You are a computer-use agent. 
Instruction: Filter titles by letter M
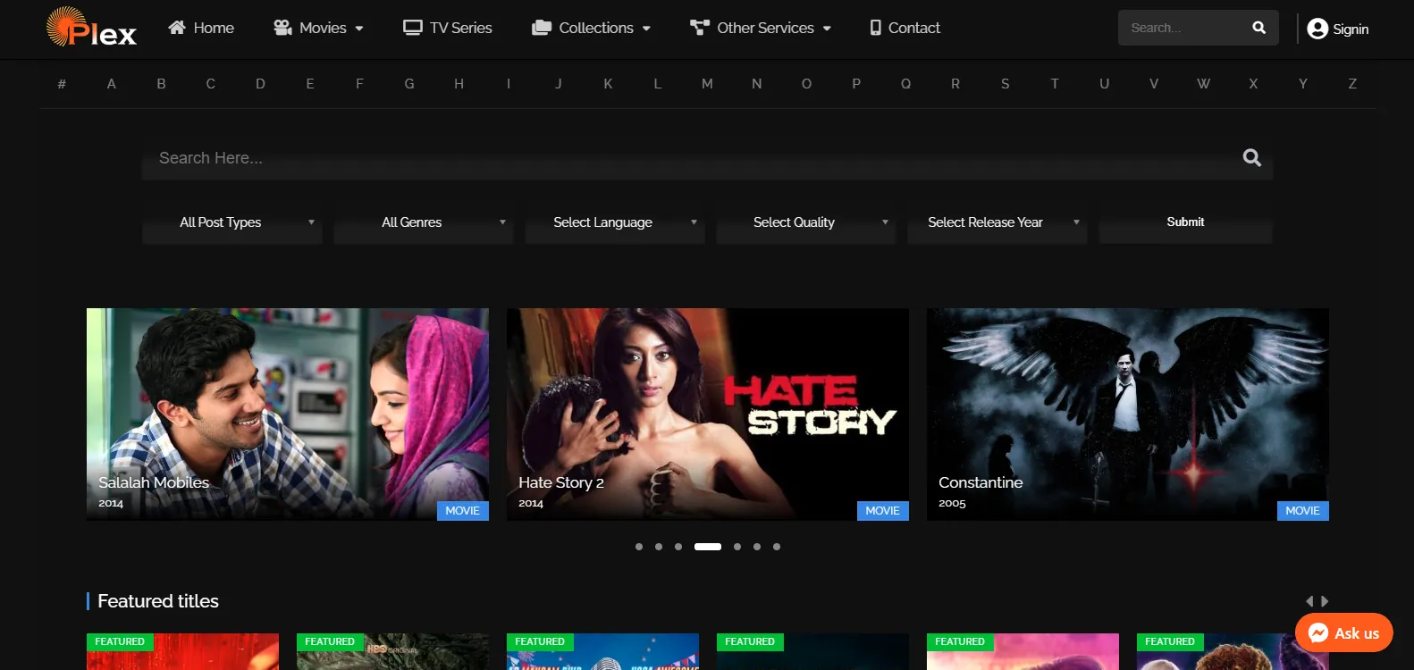(707, 84)
